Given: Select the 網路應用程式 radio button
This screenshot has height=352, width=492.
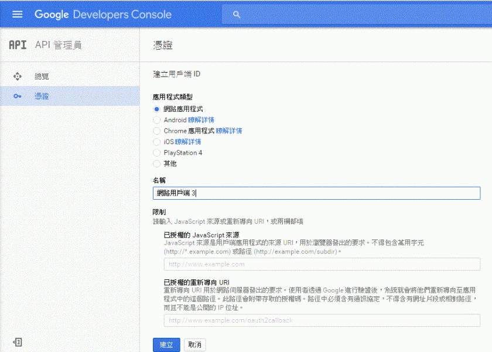Looking at the screenshot, I should coord(156,109).
